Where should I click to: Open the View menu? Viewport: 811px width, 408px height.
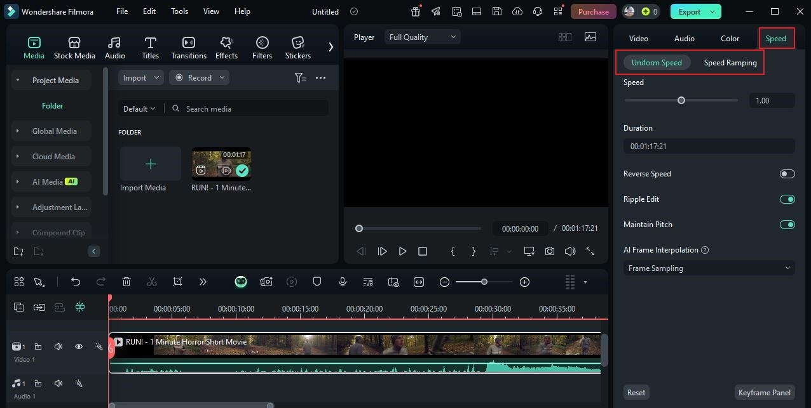(211, 11)
